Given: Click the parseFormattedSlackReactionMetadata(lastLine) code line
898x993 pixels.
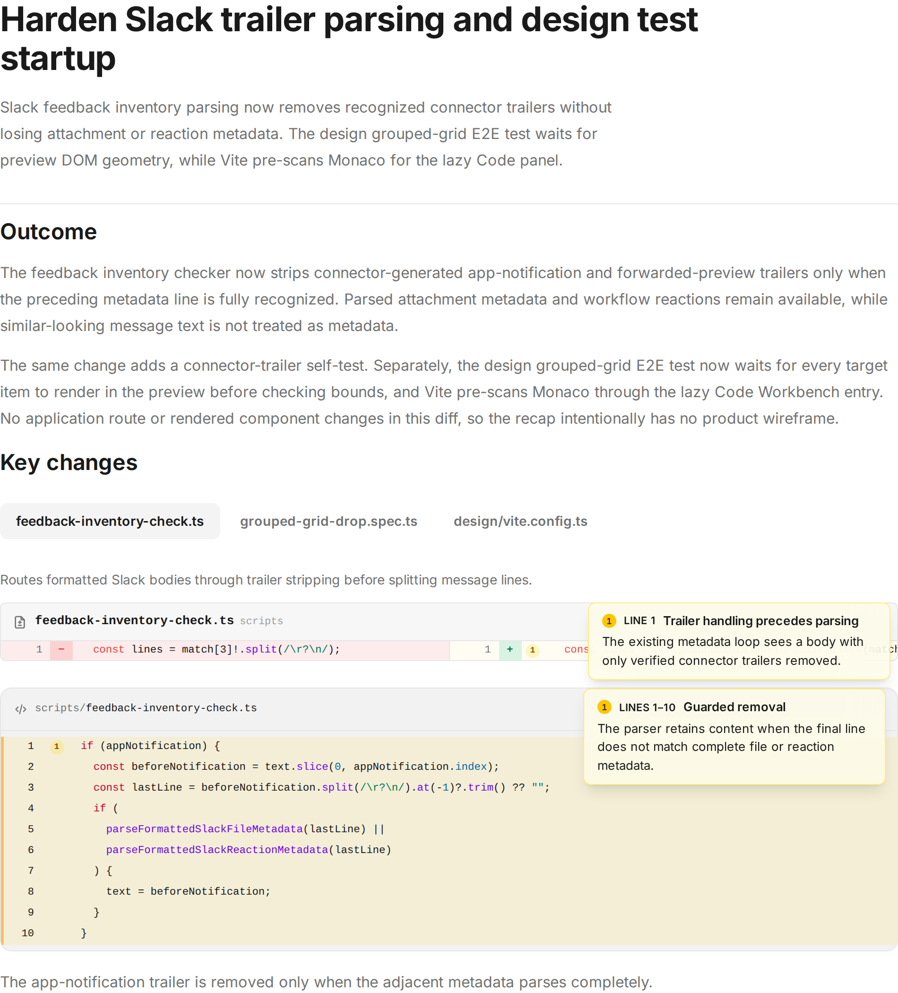Looking at the screenshot, I should (x=249, y=850).
